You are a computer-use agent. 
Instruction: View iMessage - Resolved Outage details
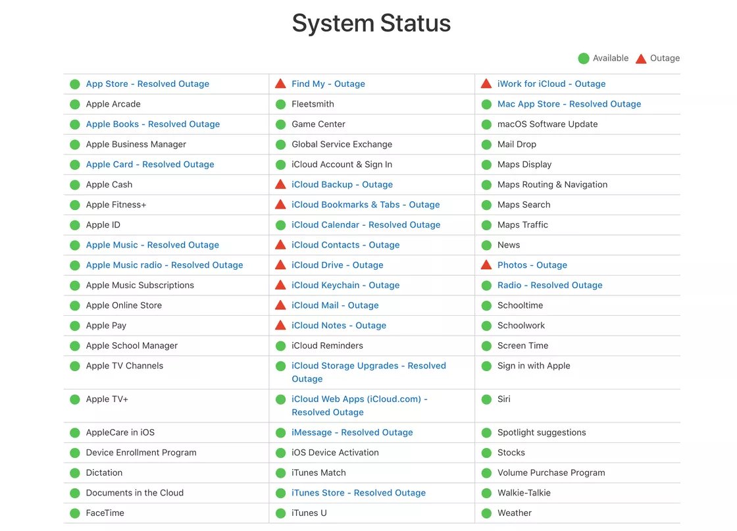pyautogui.click(x=352, y=432)
